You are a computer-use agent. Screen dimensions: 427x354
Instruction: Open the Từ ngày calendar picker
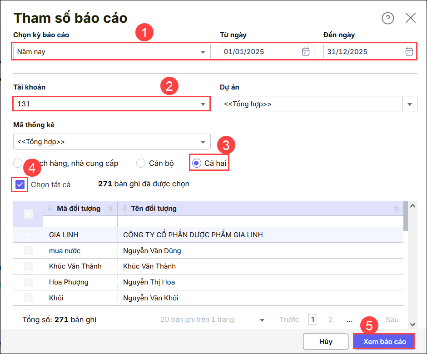(x=306, y=51)
